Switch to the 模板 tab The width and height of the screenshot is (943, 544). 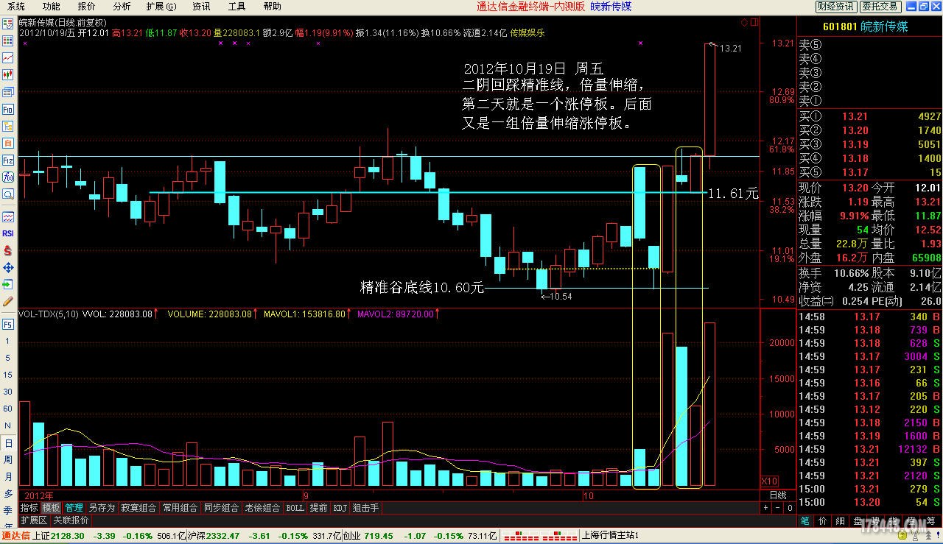pos(51,508)
